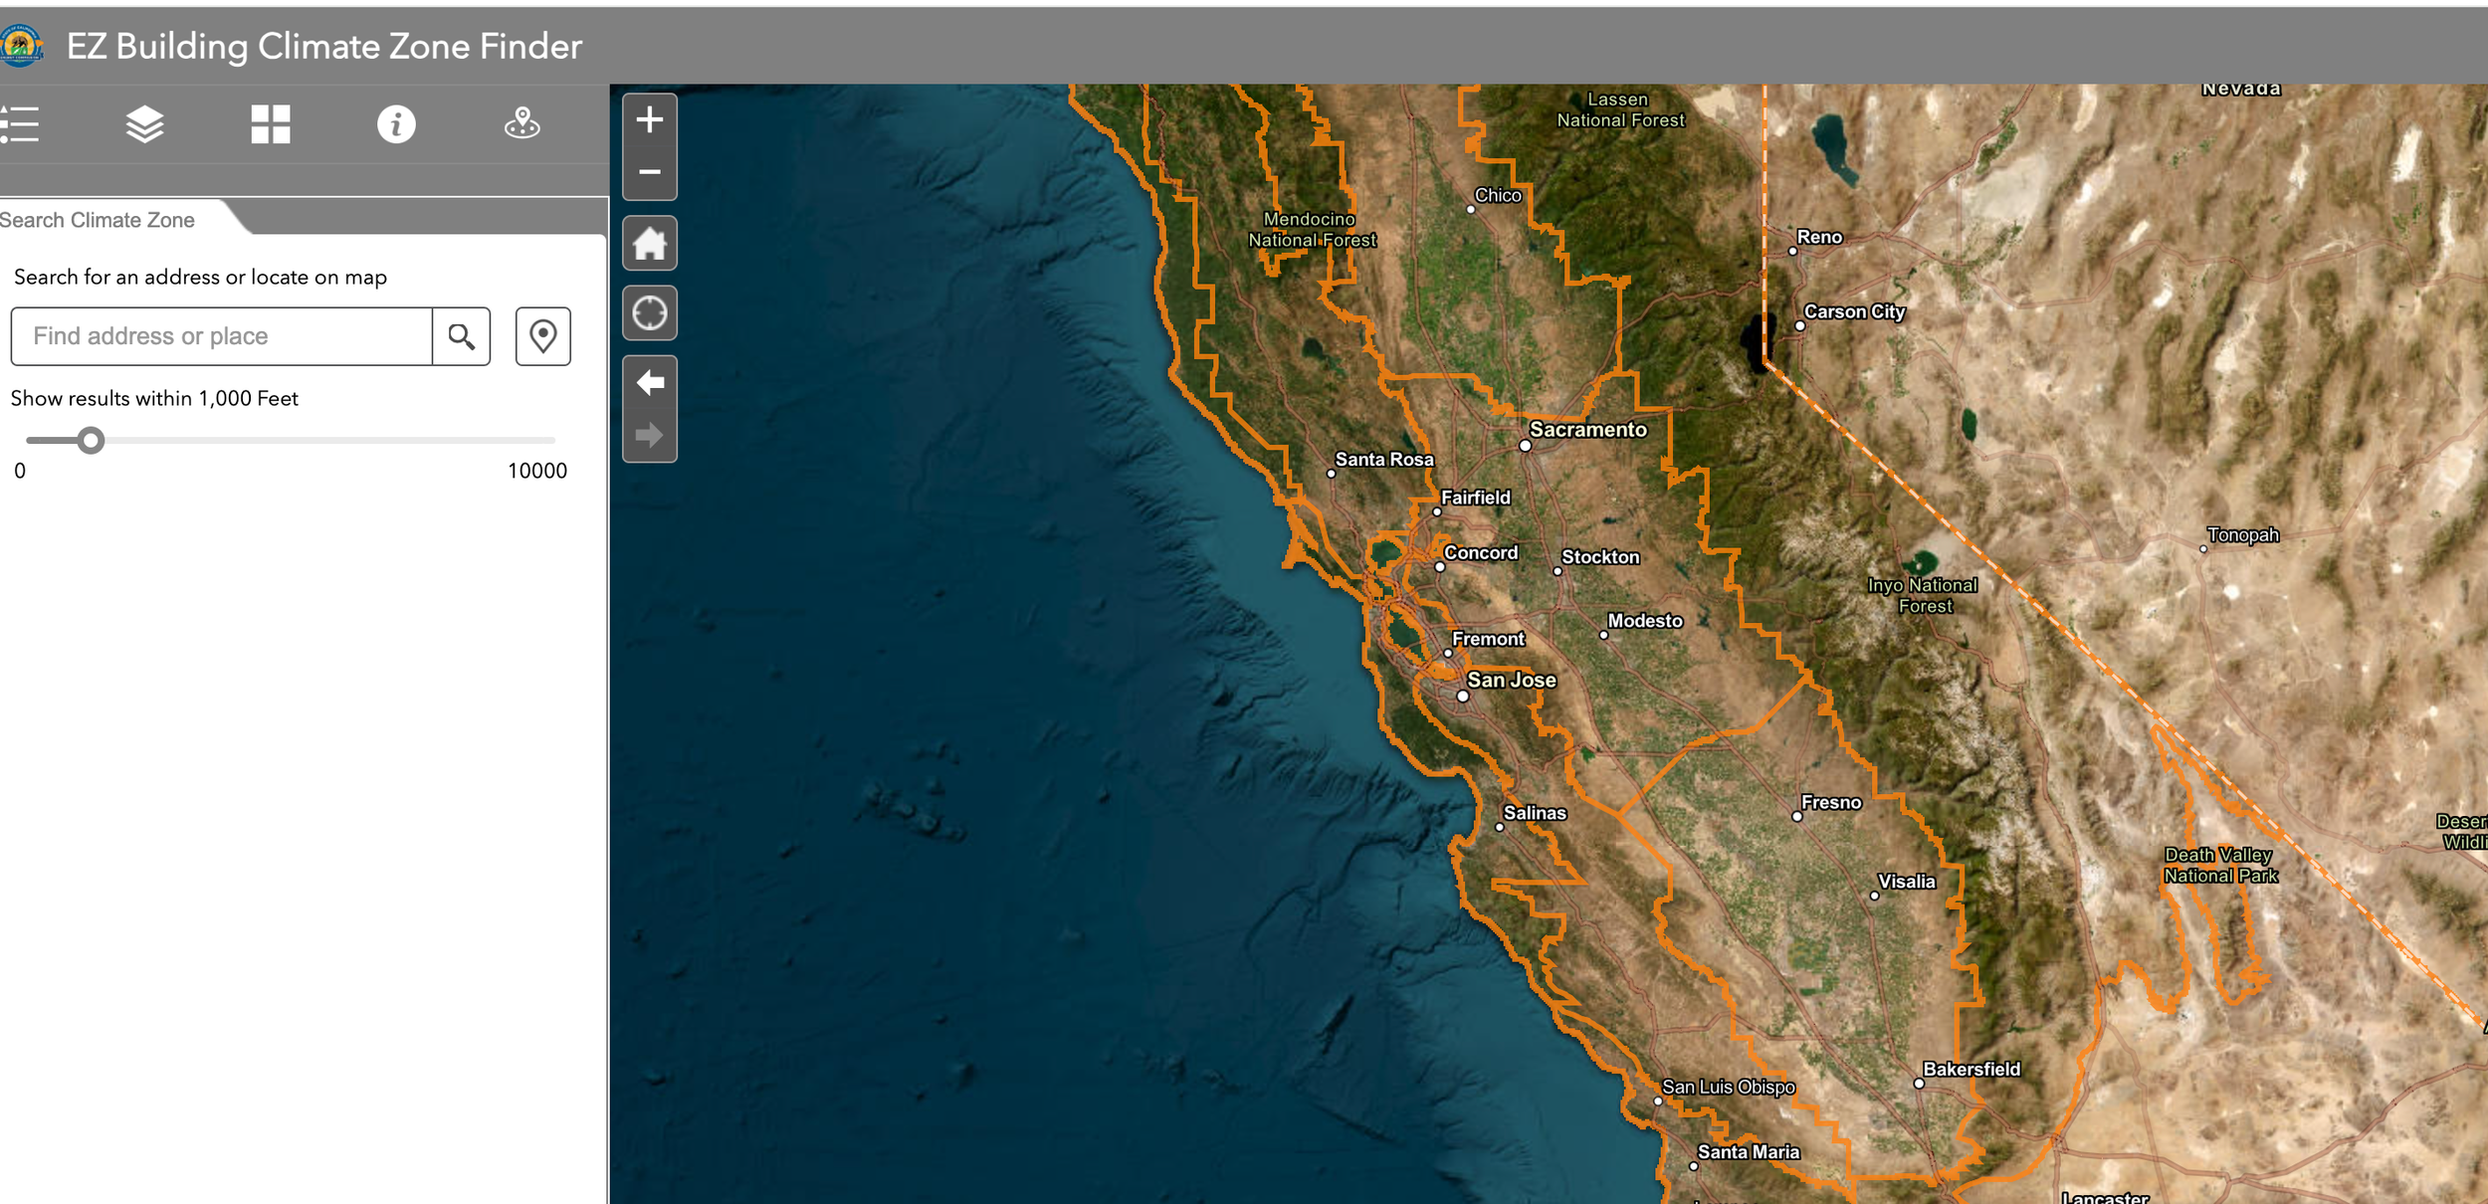
Task: Activate the My Location crosshair icon
Action: [650, 311]
